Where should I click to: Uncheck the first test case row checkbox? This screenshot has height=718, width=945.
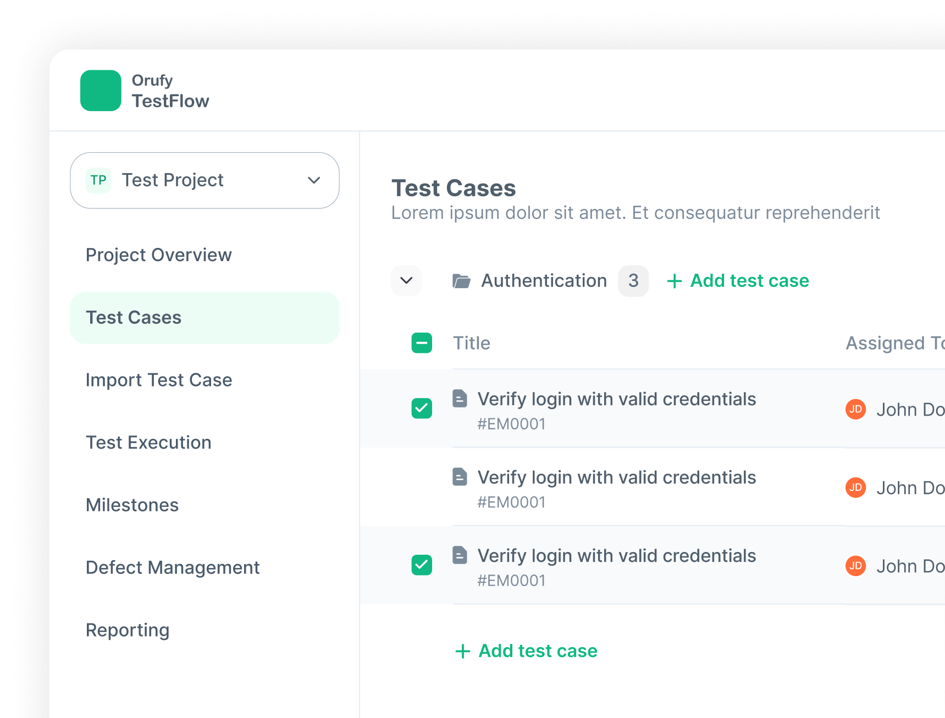click(x=422, y=408)
